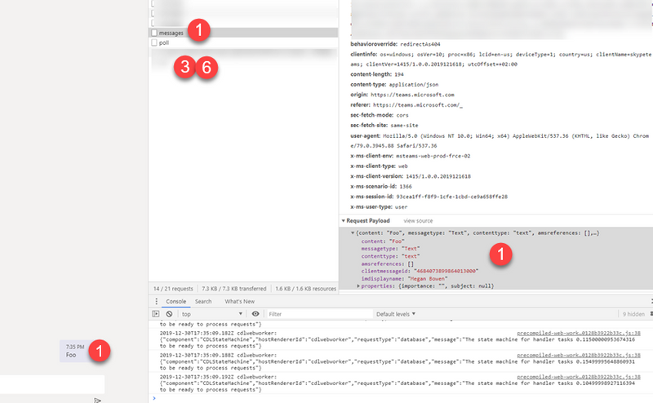Select the poll network request row

[164, 42]
